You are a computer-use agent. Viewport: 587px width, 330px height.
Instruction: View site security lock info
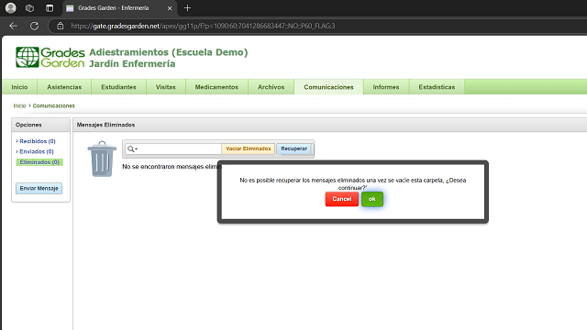point(60,26)
